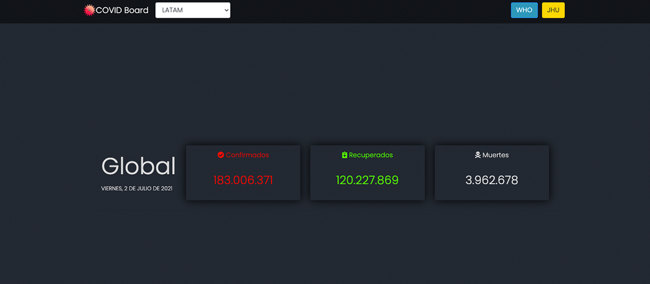
Task: Click the Global heading text
Action: (x=138, y=166)
